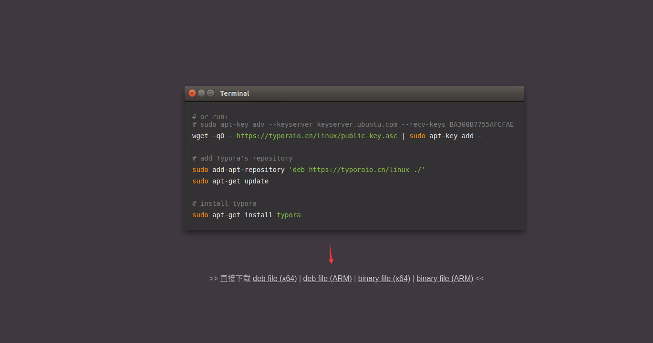The image size is (653, 343).
Task: Click the apt-key adv keyserver comment line
Action: 353,124
